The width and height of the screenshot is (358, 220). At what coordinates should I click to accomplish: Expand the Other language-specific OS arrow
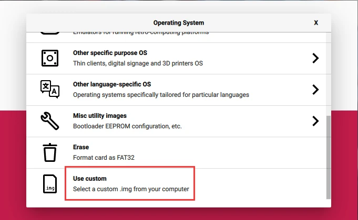click(315, 90)
